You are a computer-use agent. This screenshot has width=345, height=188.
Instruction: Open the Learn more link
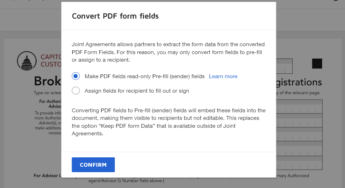[223, 76]
